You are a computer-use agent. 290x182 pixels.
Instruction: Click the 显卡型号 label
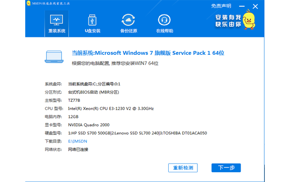[53, 125]
